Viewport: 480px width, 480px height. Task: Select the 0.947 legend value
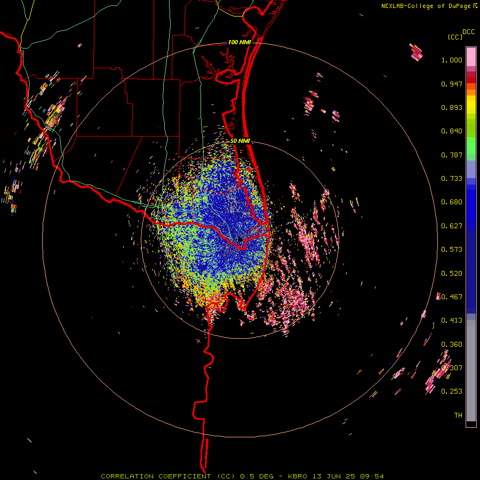coord(452,84)
